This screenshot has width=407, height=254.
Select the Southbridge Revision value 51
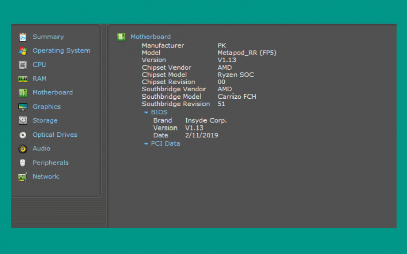click(221, 104)
